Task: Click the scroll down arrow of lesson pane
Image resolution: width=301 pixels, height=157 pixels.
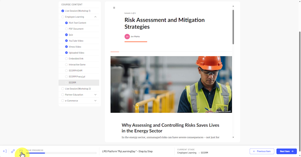Action: tap(233, 137)
